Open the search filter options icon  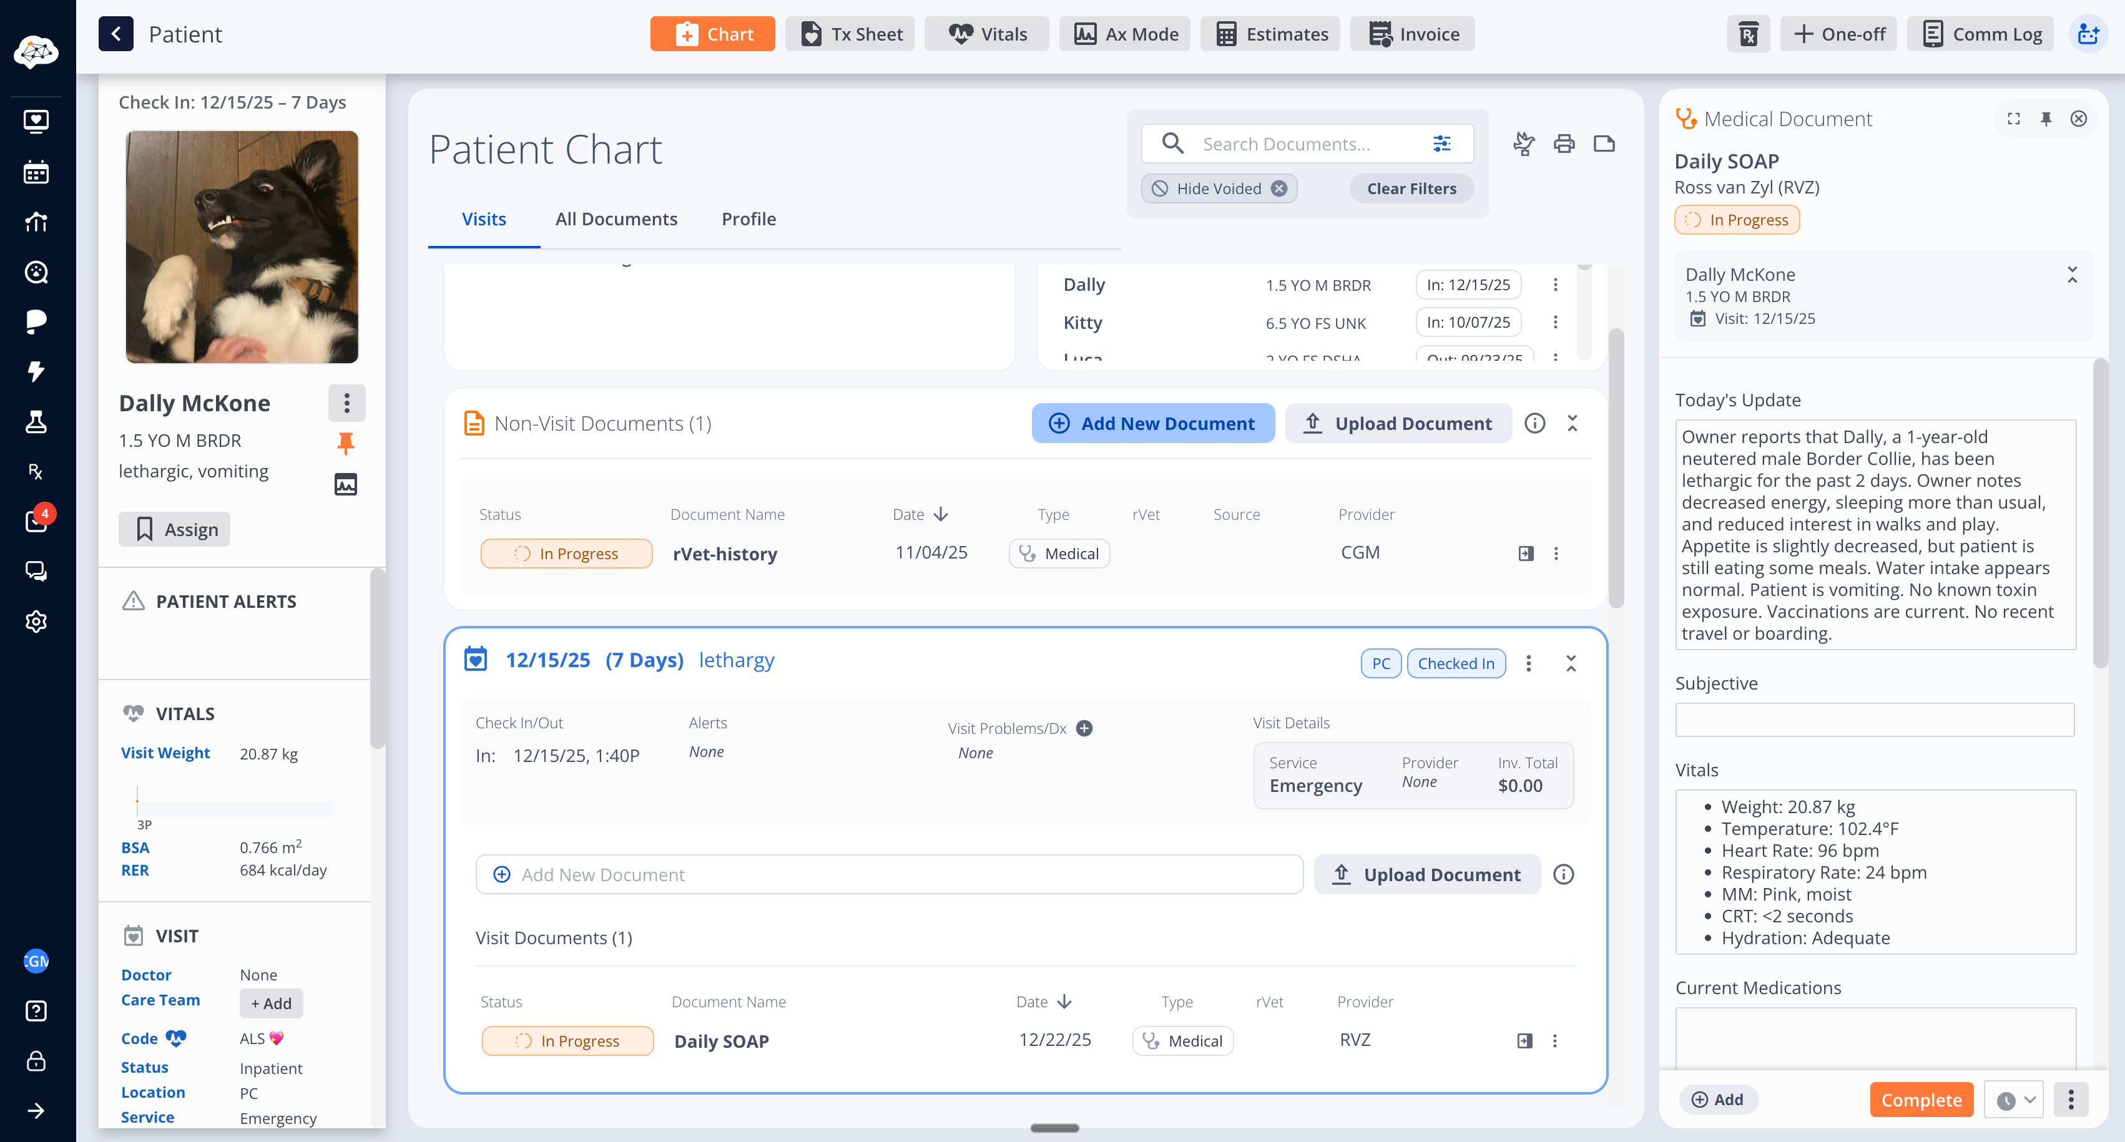pyautogui.click(x=1441, y=144)
